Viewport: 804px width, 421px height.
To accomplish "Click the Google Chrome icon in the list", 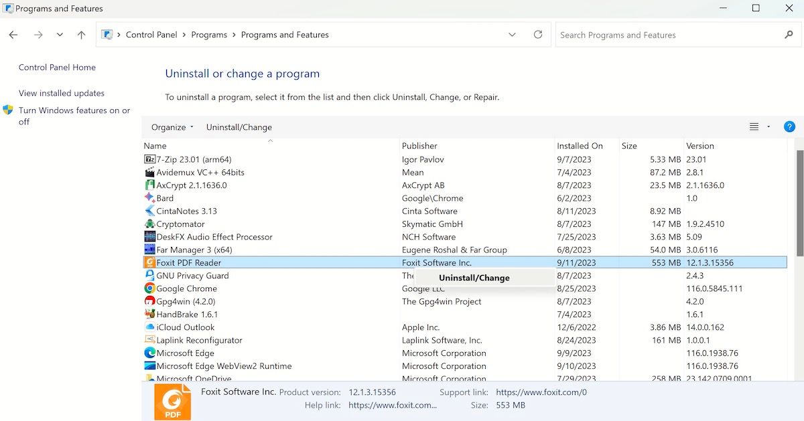I will tap(150, 288).
